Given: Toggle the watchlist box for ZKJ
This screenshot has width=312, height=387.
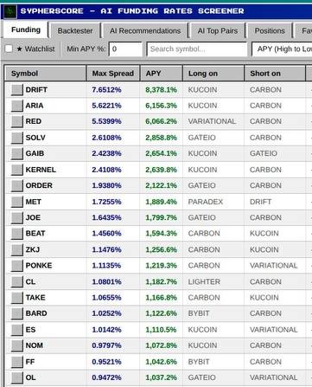Looking at the screenshot, I should pyautogui.click(x=16, y=249).
